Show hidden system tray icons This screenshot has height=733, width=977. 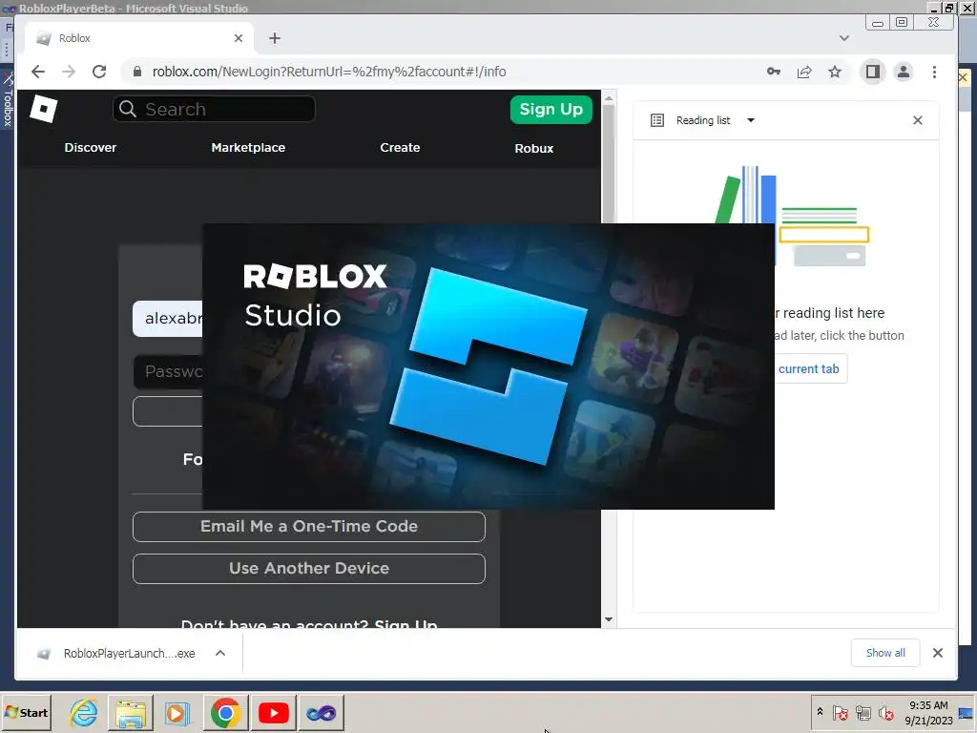pos(820,712)
